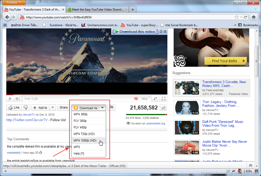Go forward with the forward arrow
The image size is (261, 176).
14,17
